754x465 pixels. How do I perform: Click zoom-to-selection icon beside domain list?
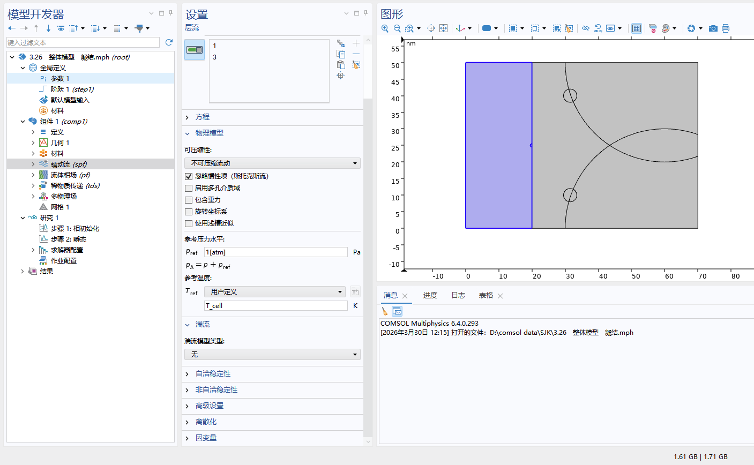[x=341, y=76]
